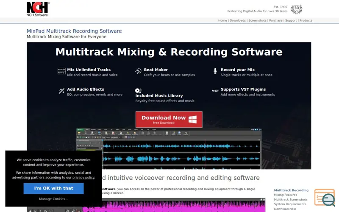Image resolution: width=339 pixels, height=212 pixels.
Task: Click 'Supports VST Plugins' heading
Action: point(243,89)
